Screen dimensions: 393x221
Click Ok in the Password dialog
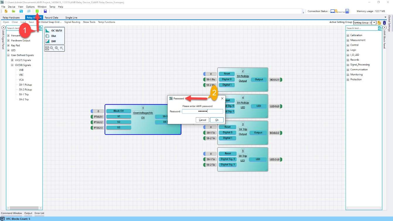point(217,120)
